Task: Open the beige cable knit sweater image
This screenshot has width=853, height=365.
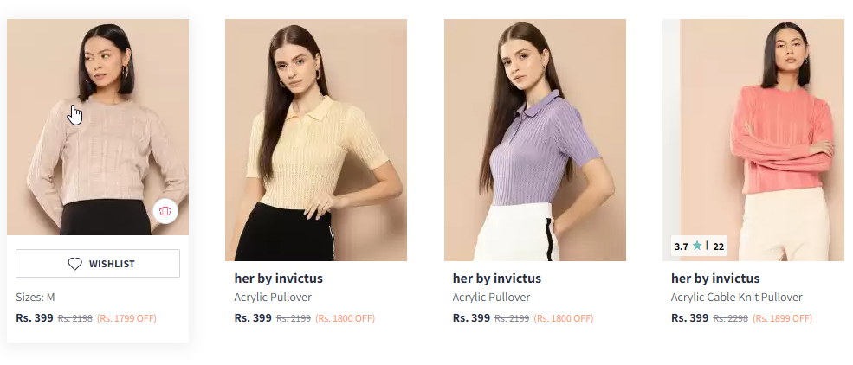Action: click(x=98, y=127)
